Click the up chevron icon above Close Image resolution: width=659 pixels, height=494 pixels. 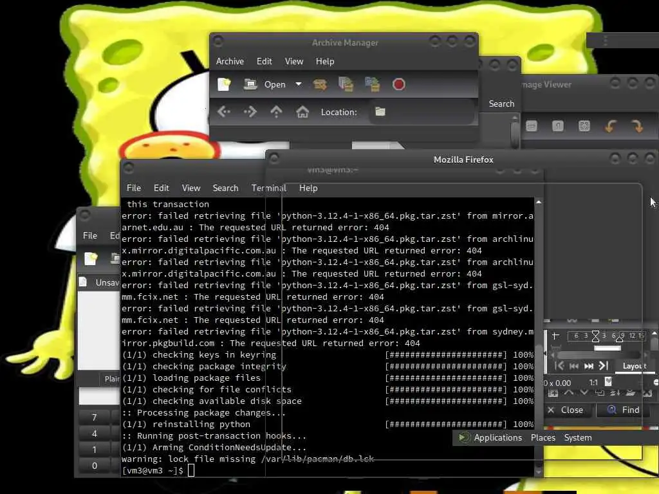[x=569, y=393]
